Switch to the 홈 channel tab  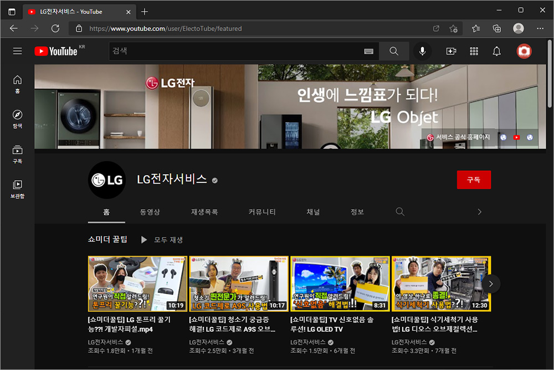coord(106,212)
